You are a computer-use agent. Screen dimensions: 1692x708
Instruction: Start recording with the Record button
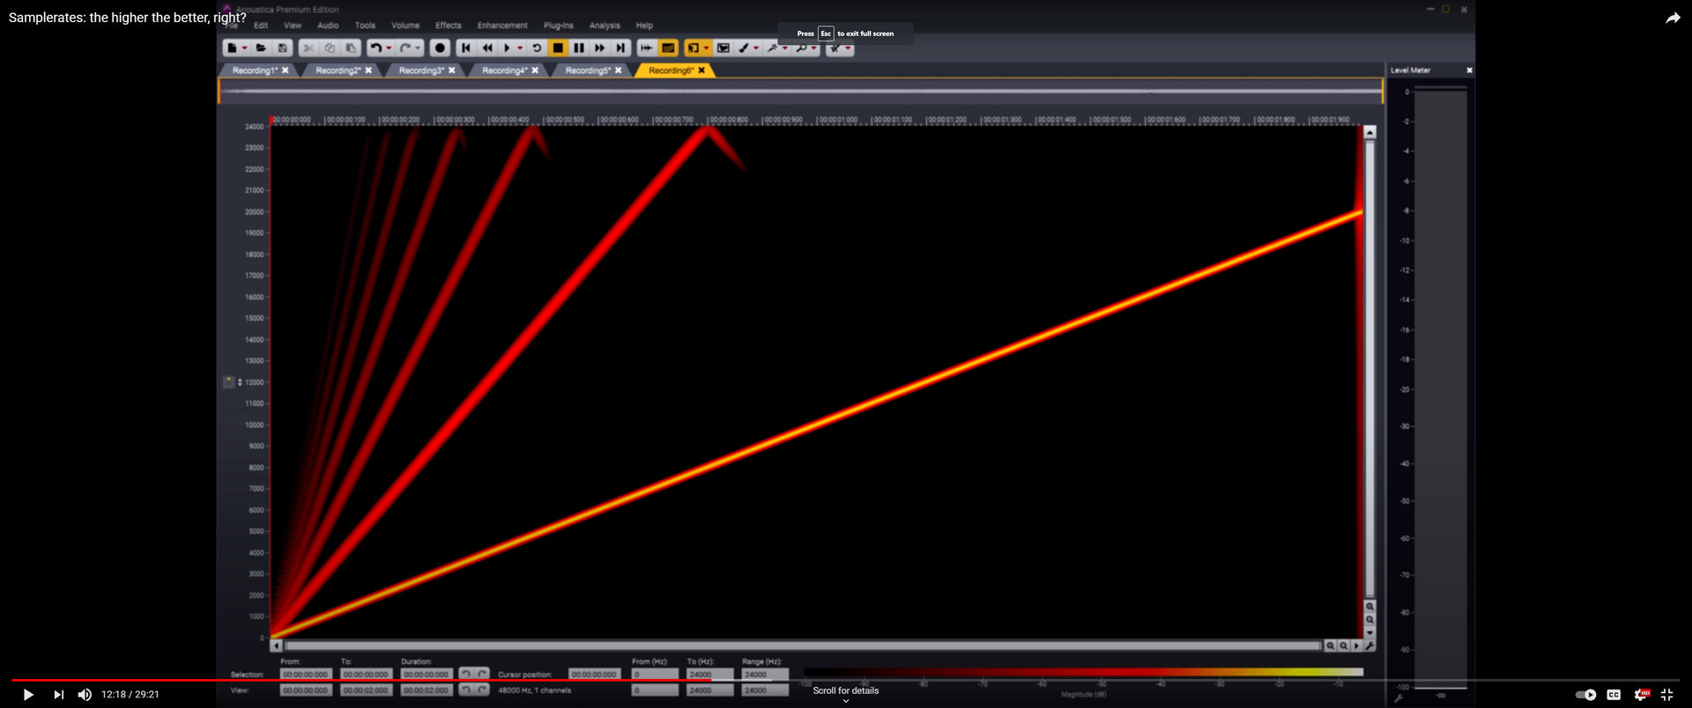441,48
